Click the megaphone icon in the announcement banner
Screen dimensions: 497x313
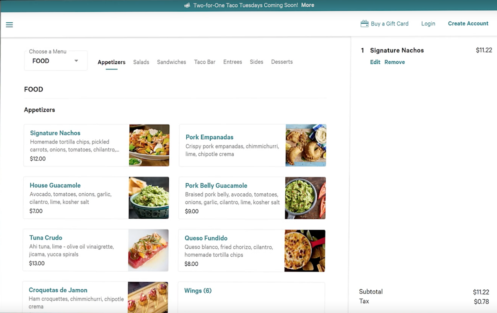(187, 5)
